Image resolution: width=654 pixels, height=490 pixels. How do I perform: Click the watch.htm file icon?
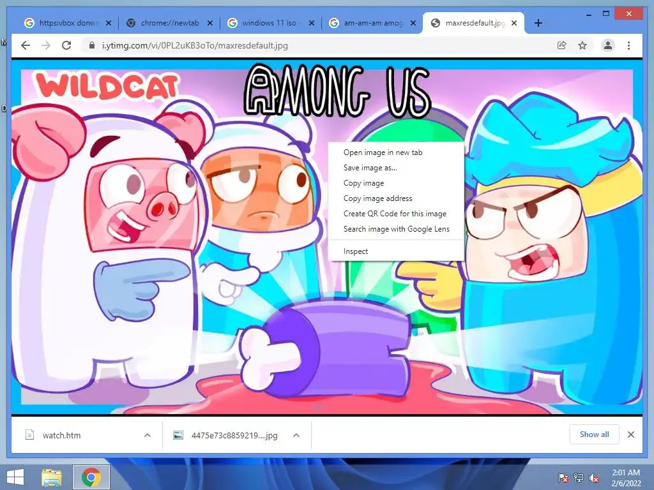pos(29,435)
